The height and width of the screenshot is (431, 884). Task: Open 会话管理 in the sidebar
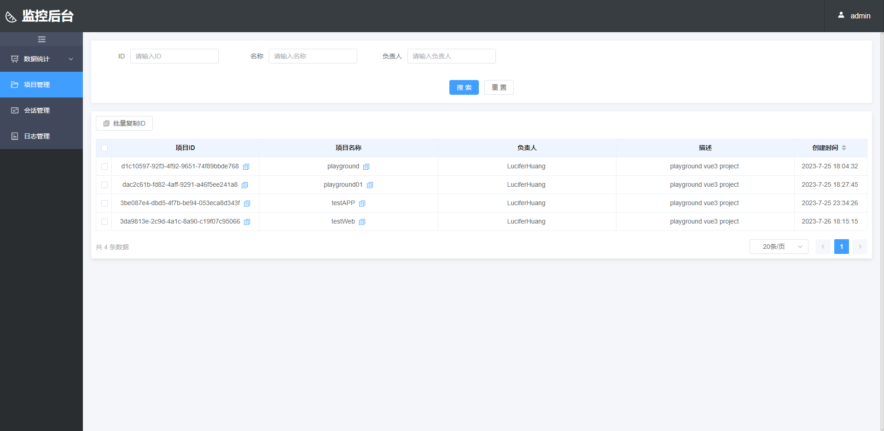pos(37,110)
